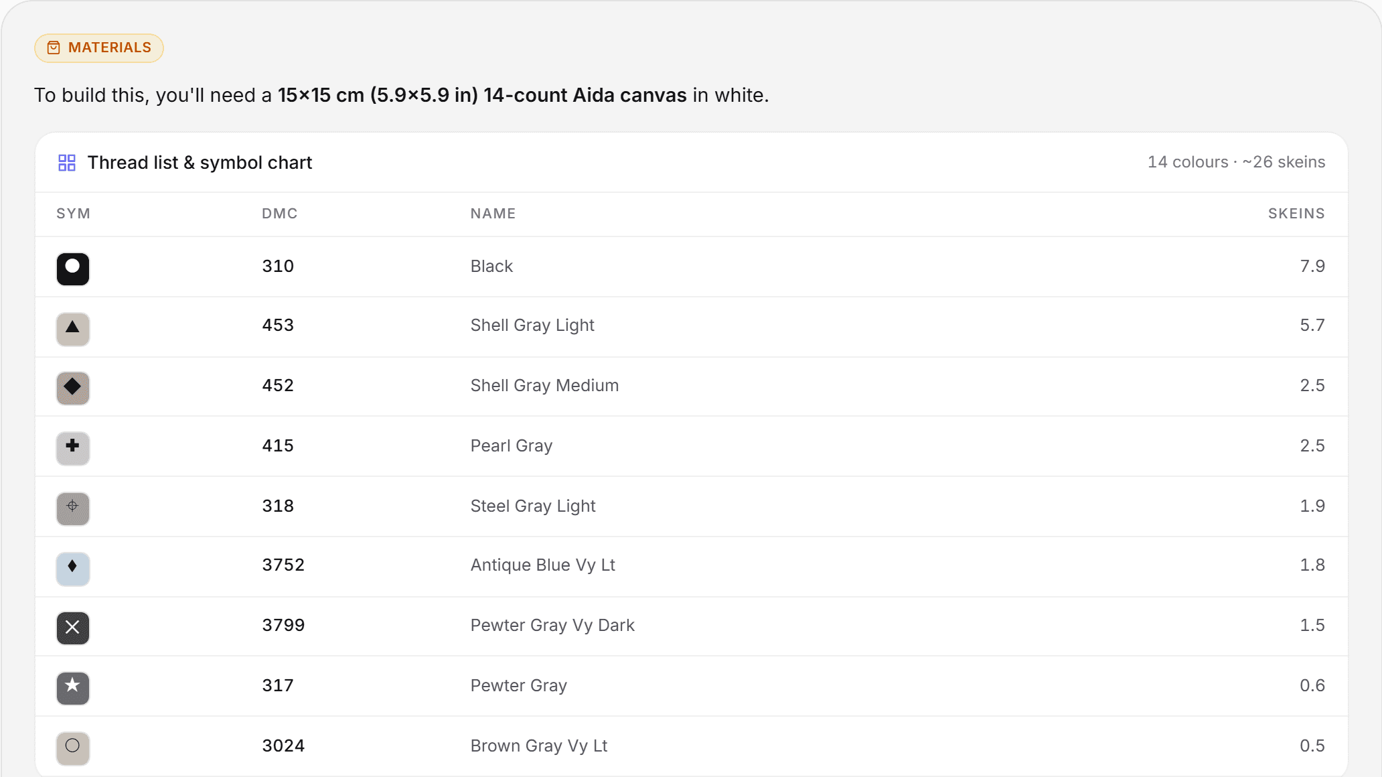Sort by the DMC column header

(280, 214)
